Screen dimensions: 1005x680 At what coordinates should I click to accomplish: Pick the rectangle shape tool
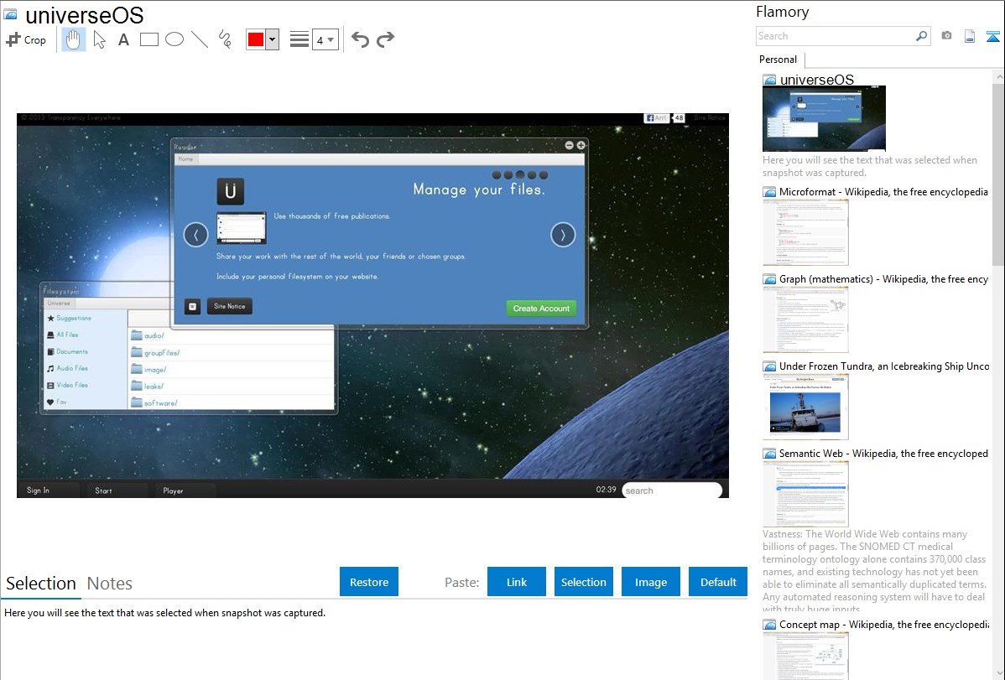(x=149, y=39)
